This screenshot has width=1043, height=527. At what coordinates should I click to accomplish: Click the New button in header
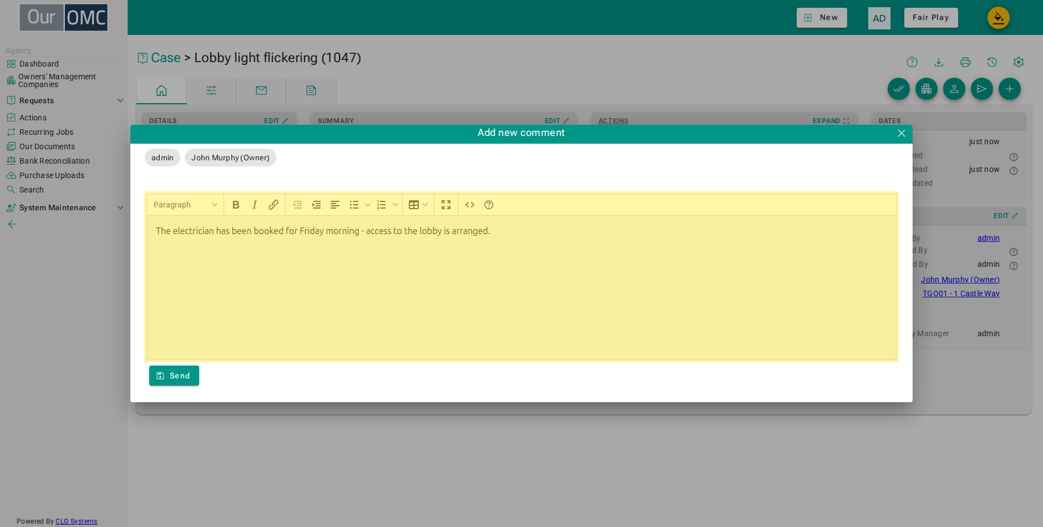click(x=822, y=18)
